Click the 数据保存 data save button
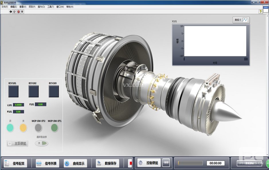 tap(107, 163)
